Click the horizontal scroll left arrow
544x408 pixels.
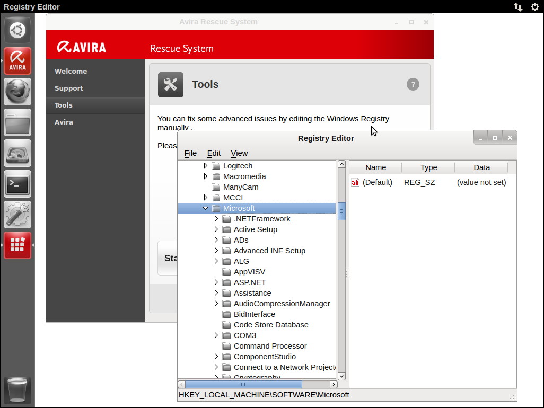pyautogui.click(x=181, y=385)
